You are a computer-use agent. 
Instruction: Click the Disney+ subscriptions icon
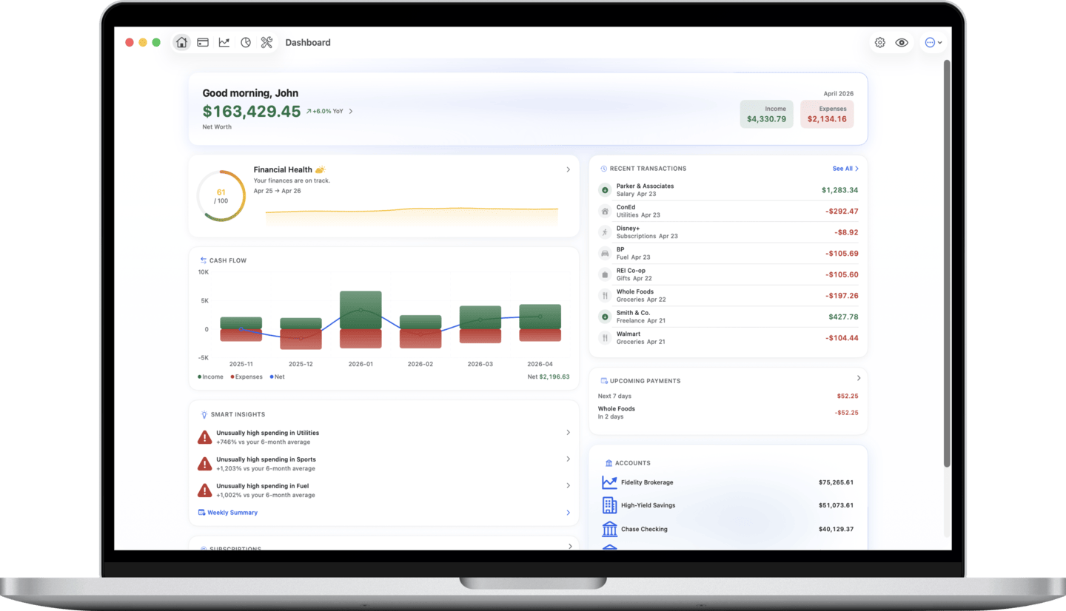pos(605,232)
